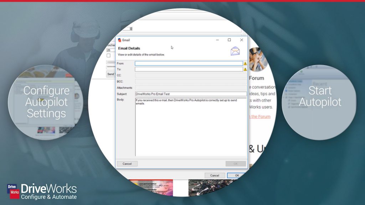Select the Start Autopilot circle
The height and width of the screenshot is (205, 365).
tap(319, 102)
